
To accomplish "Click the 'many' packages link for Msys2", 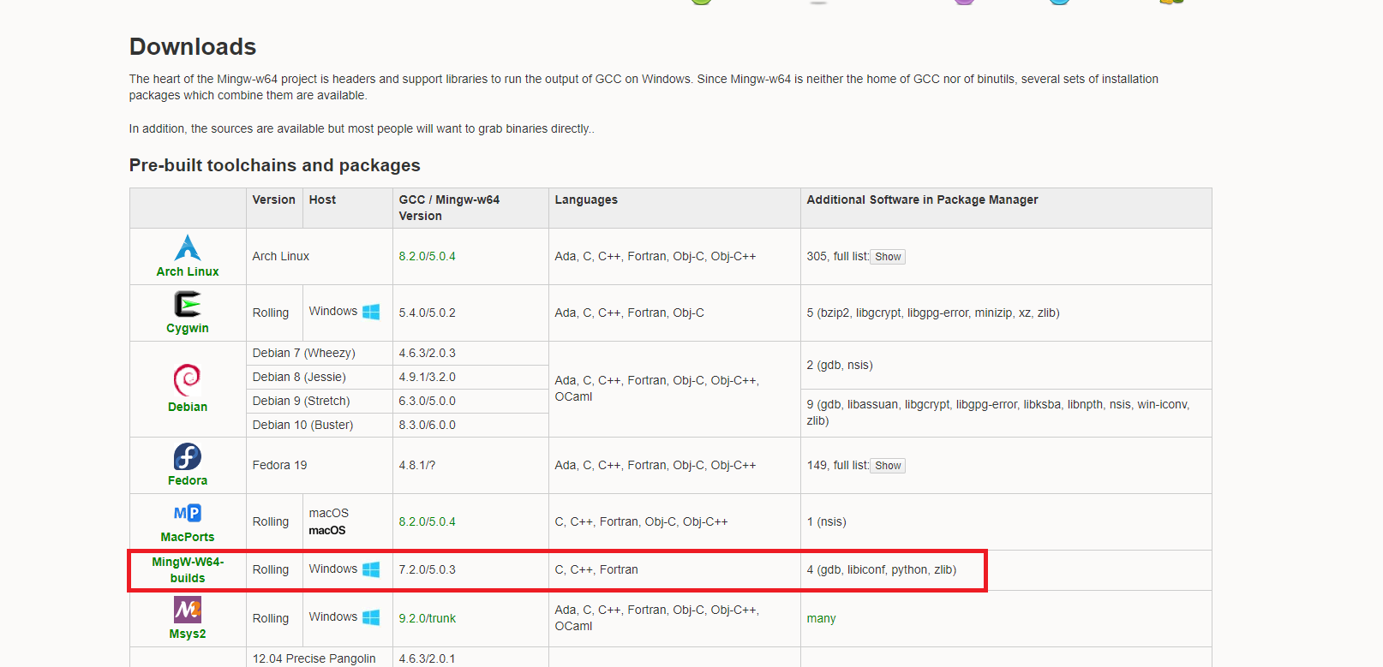I will point(821,618).
